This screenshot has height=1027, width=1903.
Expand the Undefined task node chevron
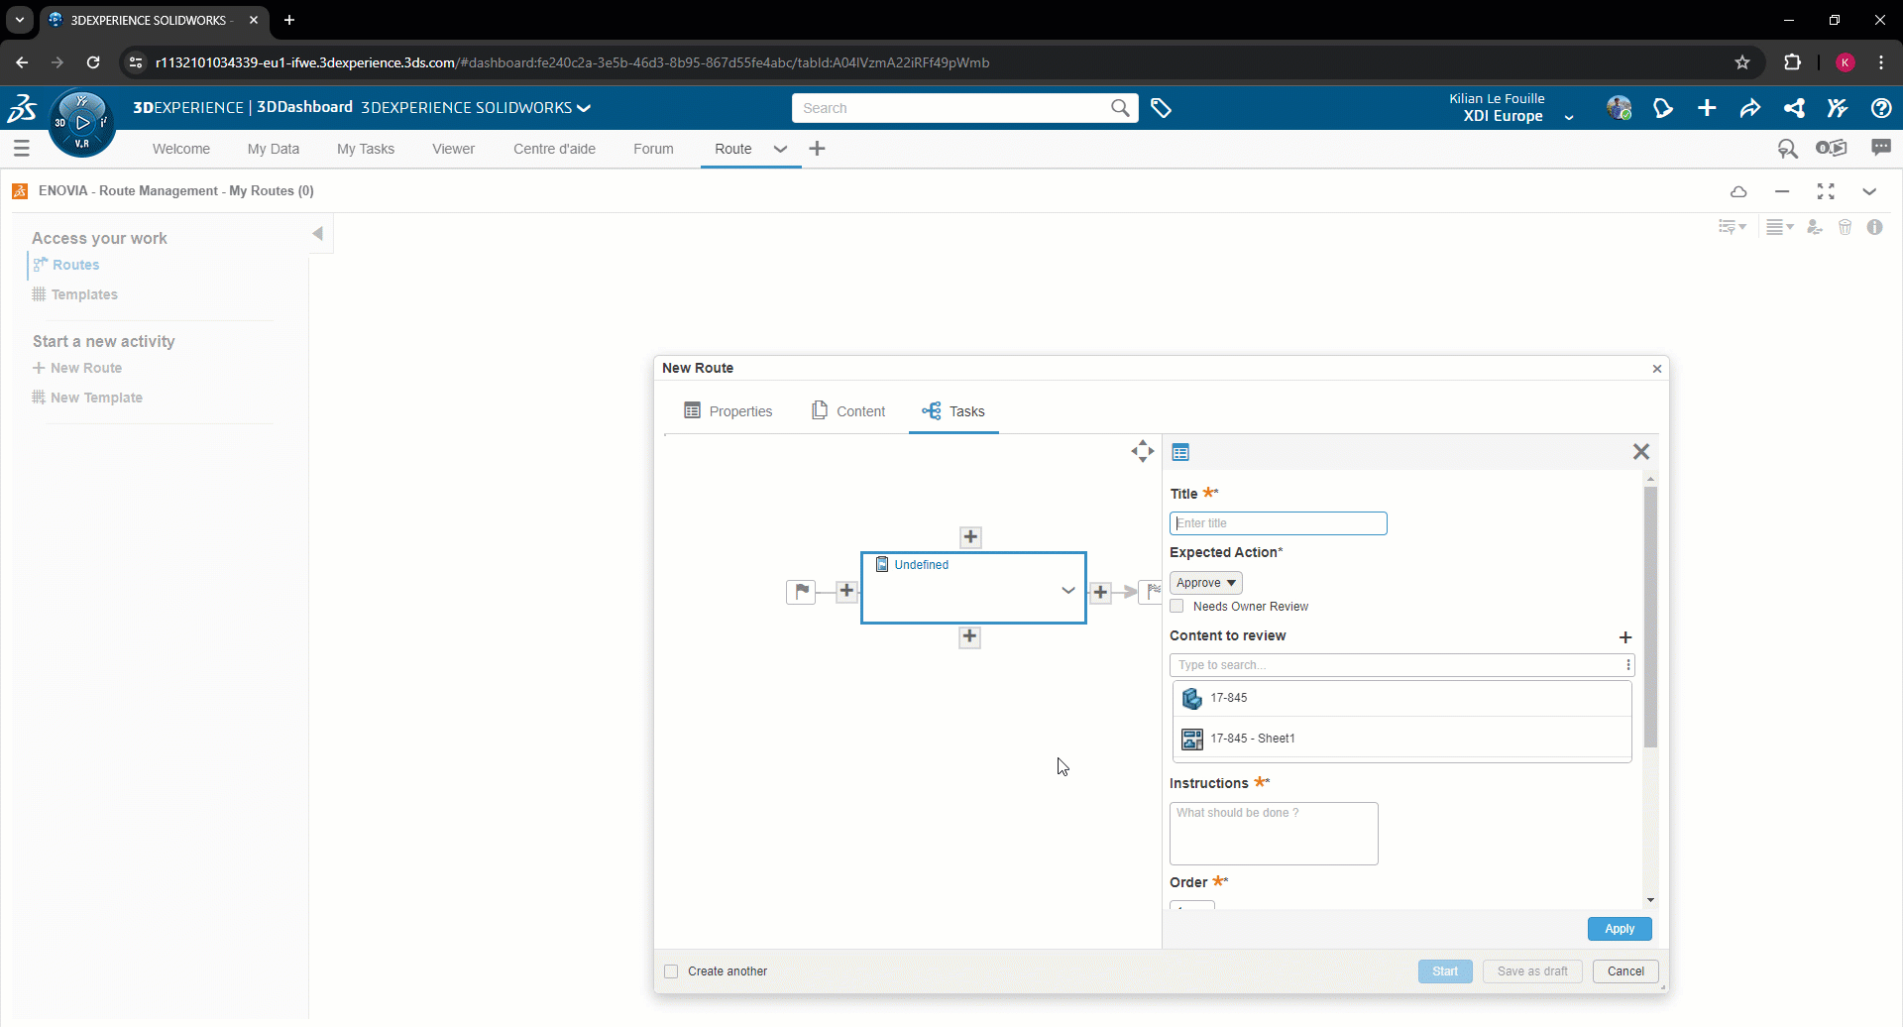coord(1067,590)
